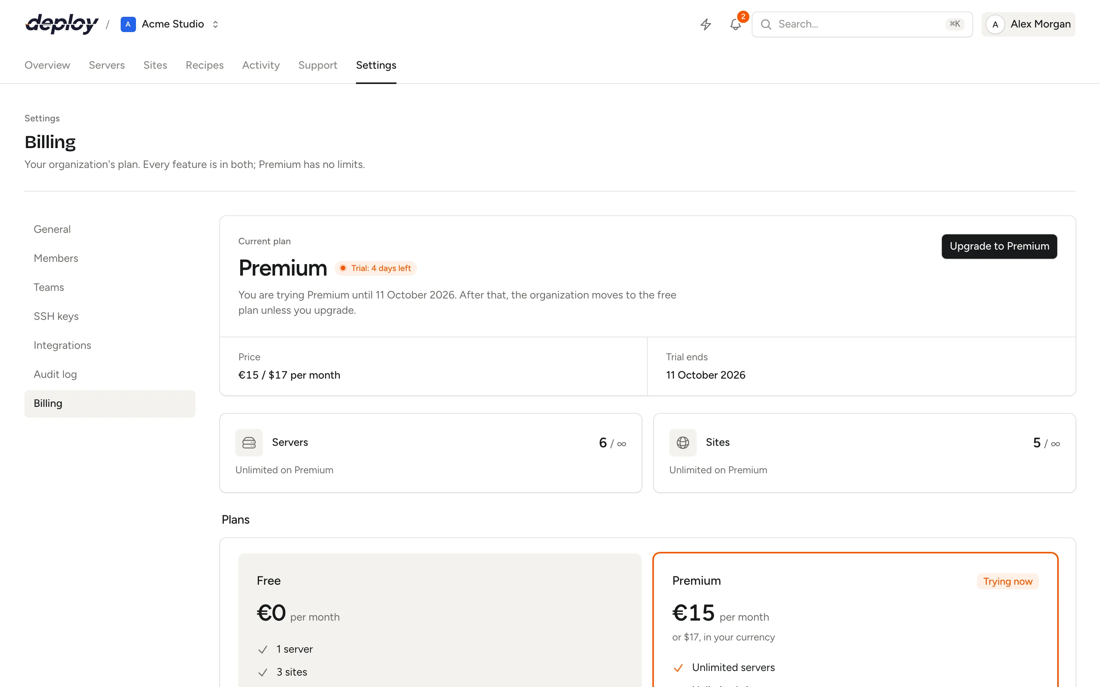Viewport: 1100px width, 687px height.
Task: Click the Acme Studio blue avatar icon
Action: coord(128,24)
